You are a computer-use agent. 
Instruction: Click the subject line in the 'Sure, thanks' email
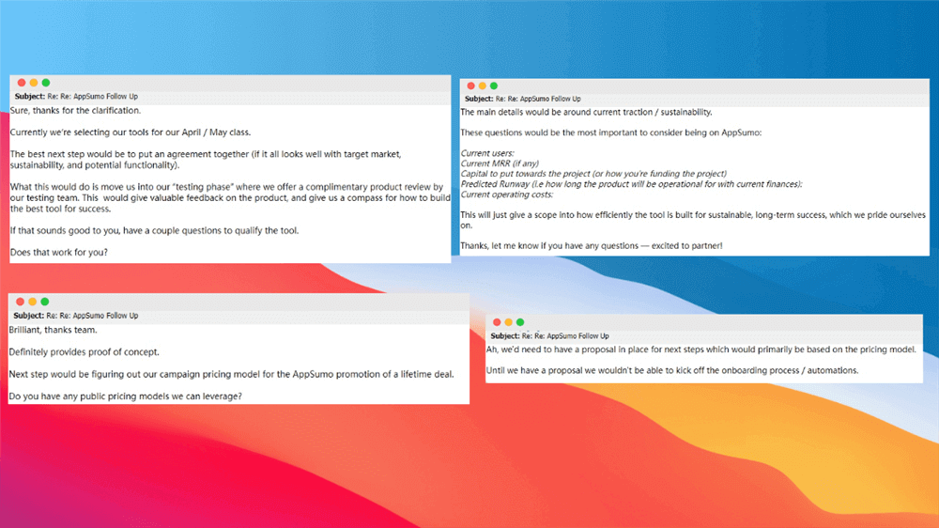point(76,97)
